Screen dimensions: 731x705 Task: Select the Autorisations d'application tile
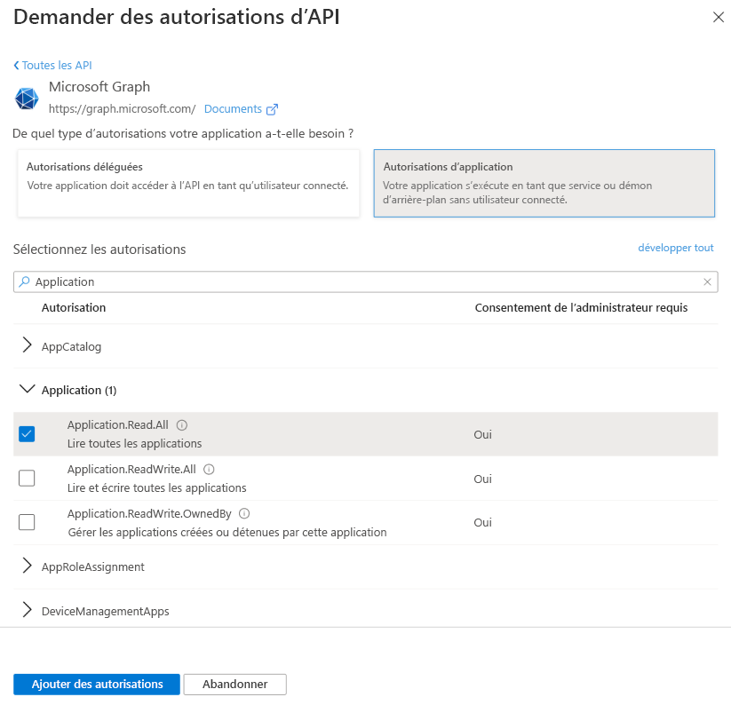[x=544, y=181]
